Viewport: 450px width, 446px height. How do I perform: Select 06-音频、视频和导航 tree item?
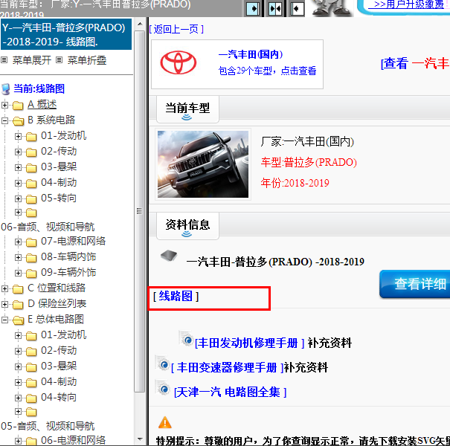point(48,227)
